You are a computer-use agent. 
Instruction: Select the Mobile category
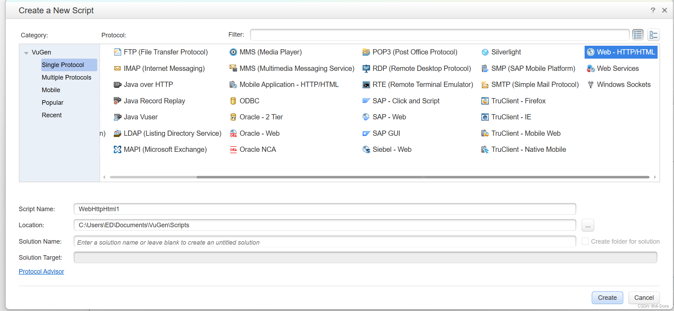pyautogui.click(x=51, y=90)
